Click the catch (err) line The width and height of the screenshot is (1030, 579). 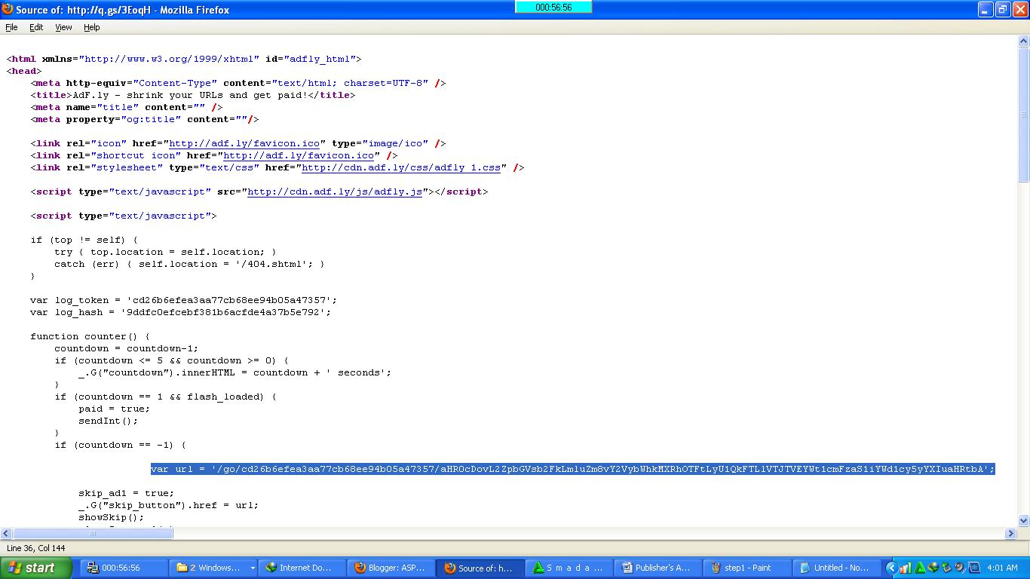[x=190, y=264]
